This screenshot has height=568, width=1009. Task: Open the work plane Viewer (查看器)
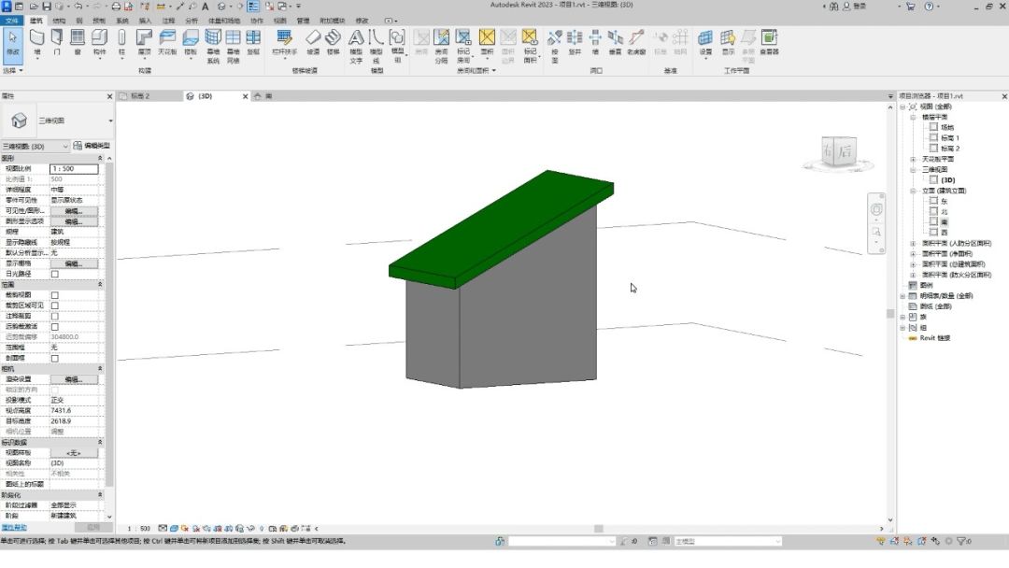pos(769,42)
